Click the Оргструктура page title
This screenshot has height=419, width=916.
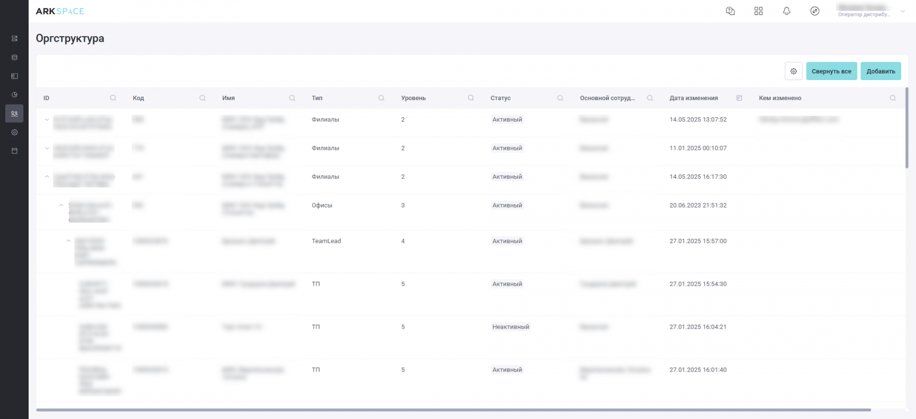pos(70,38)
